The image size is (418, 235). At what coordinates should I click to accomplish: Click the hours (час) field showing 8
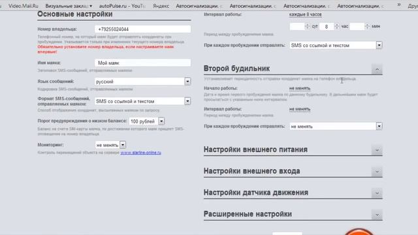pos(327,26)
